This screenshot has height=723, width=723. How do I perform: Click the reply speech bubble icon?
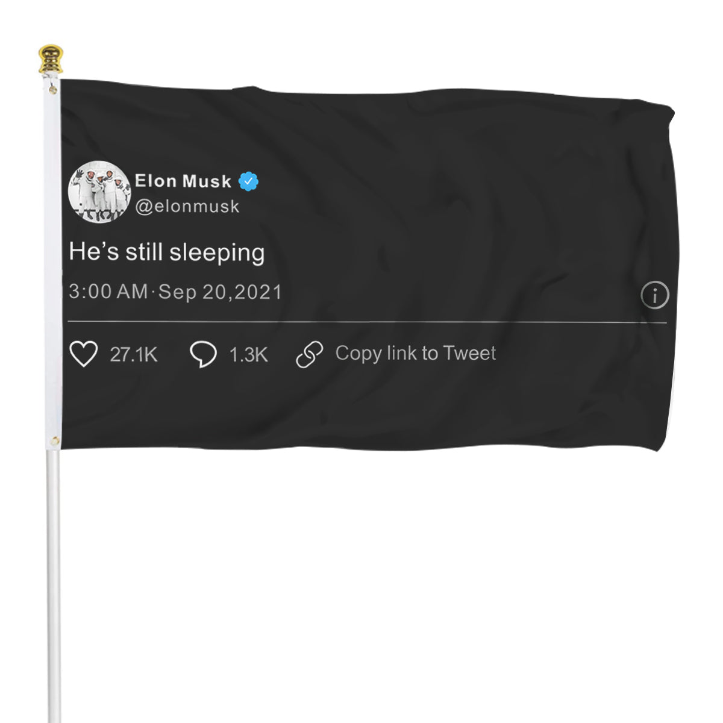coord(204,354)
